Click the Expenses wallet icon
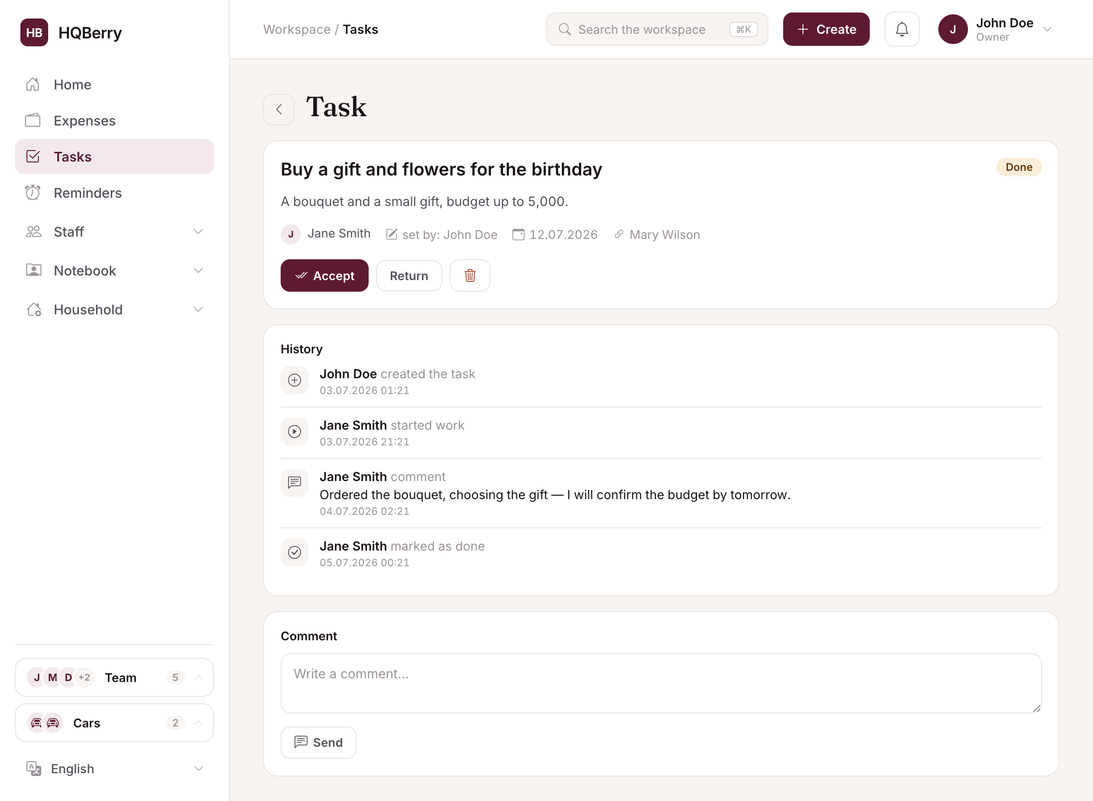 pos(32,120)
